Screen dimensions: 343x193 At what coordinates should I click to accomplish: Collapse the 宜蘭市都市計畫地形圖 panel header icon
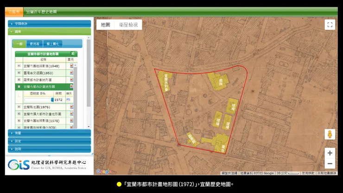point(72,54)
